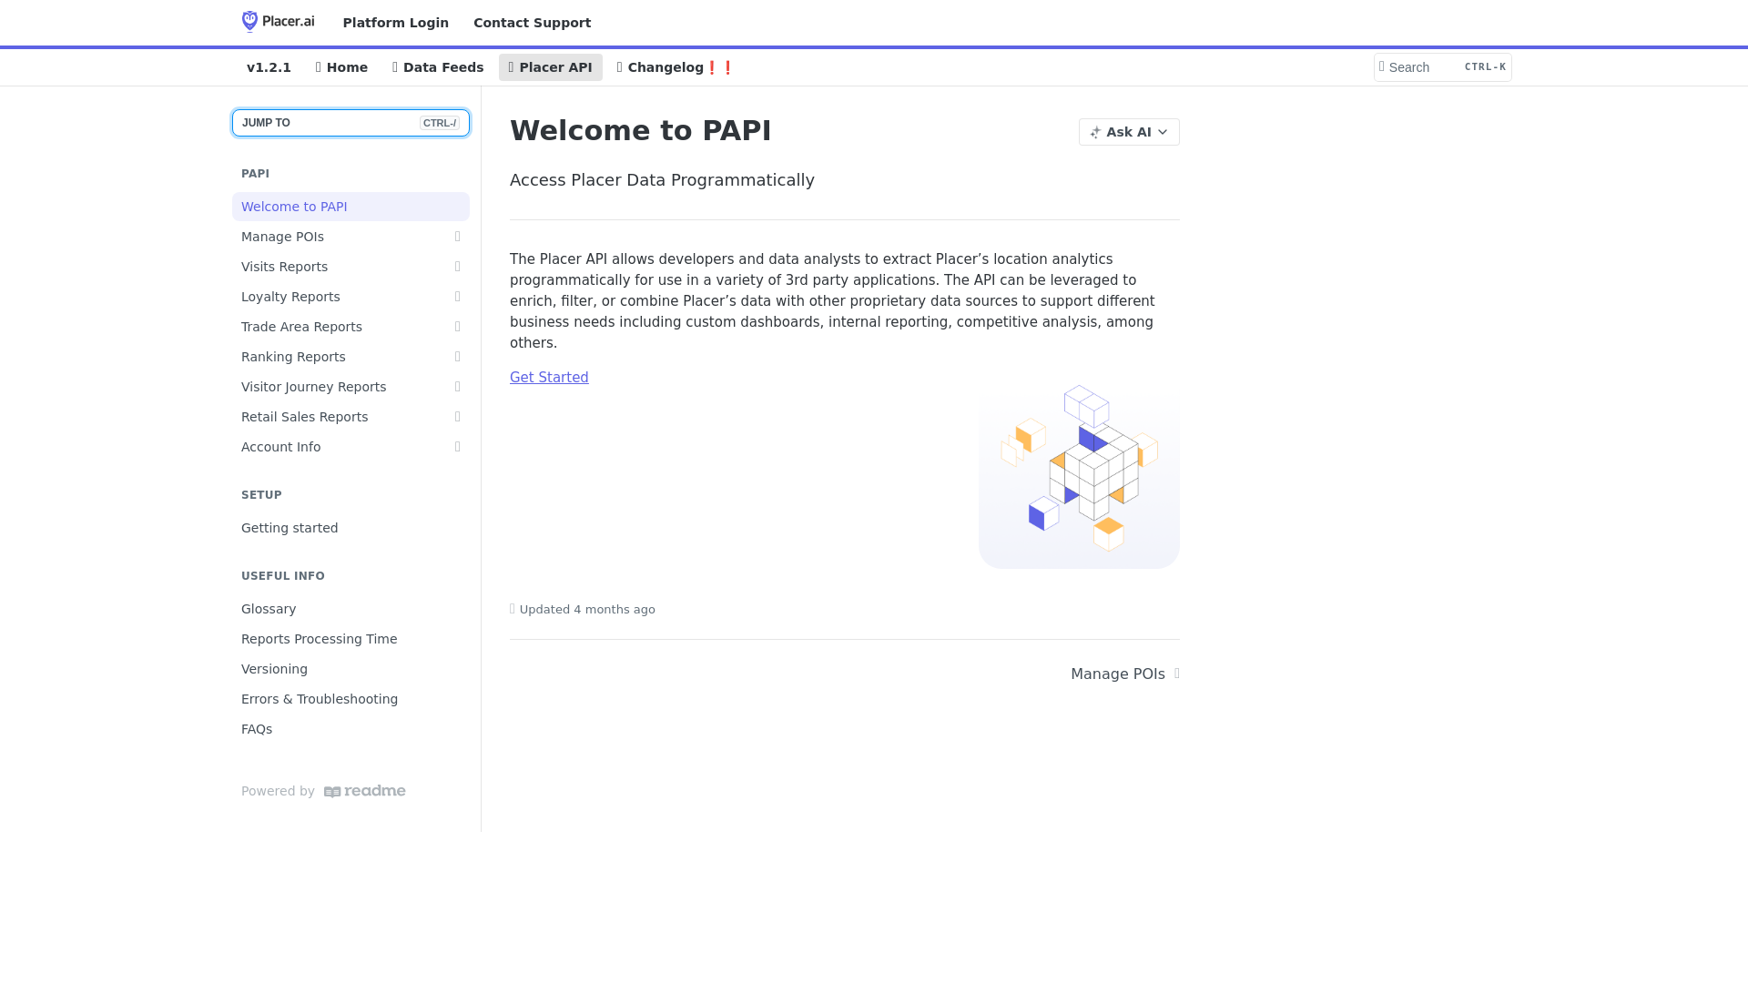Click the Powered by ReadMe logo
Image resolution: width=1748 pixels, height=983 pixels.
(x=364, y=792)
